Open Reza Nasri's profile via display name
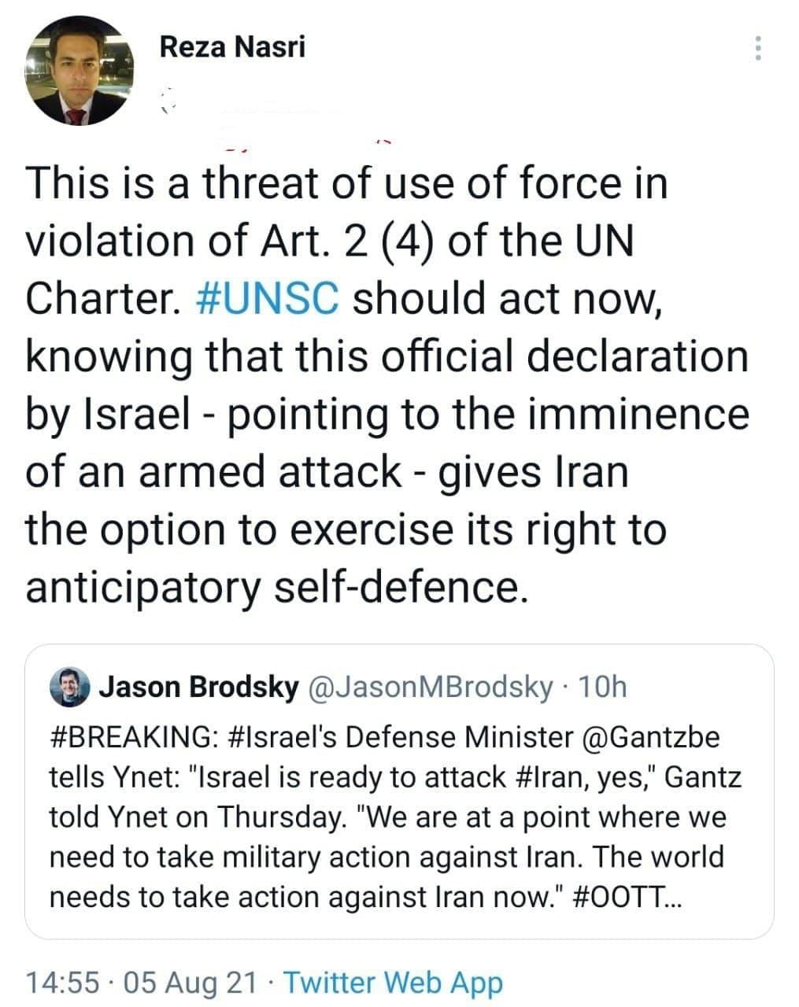The image size is (799, 1007). coord(231,47)
